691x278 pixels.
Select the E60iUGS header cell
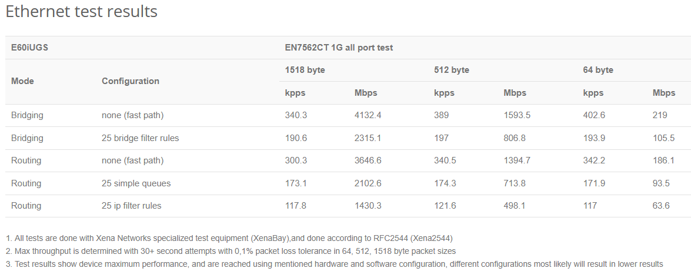click(x=29, y=48)
